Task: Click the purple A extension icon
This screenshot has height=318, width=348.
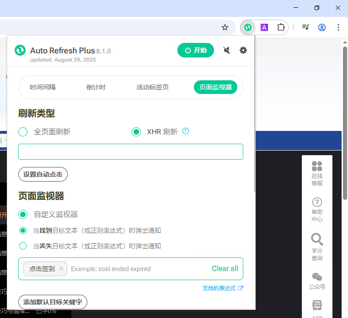Action: click(264, 27)
